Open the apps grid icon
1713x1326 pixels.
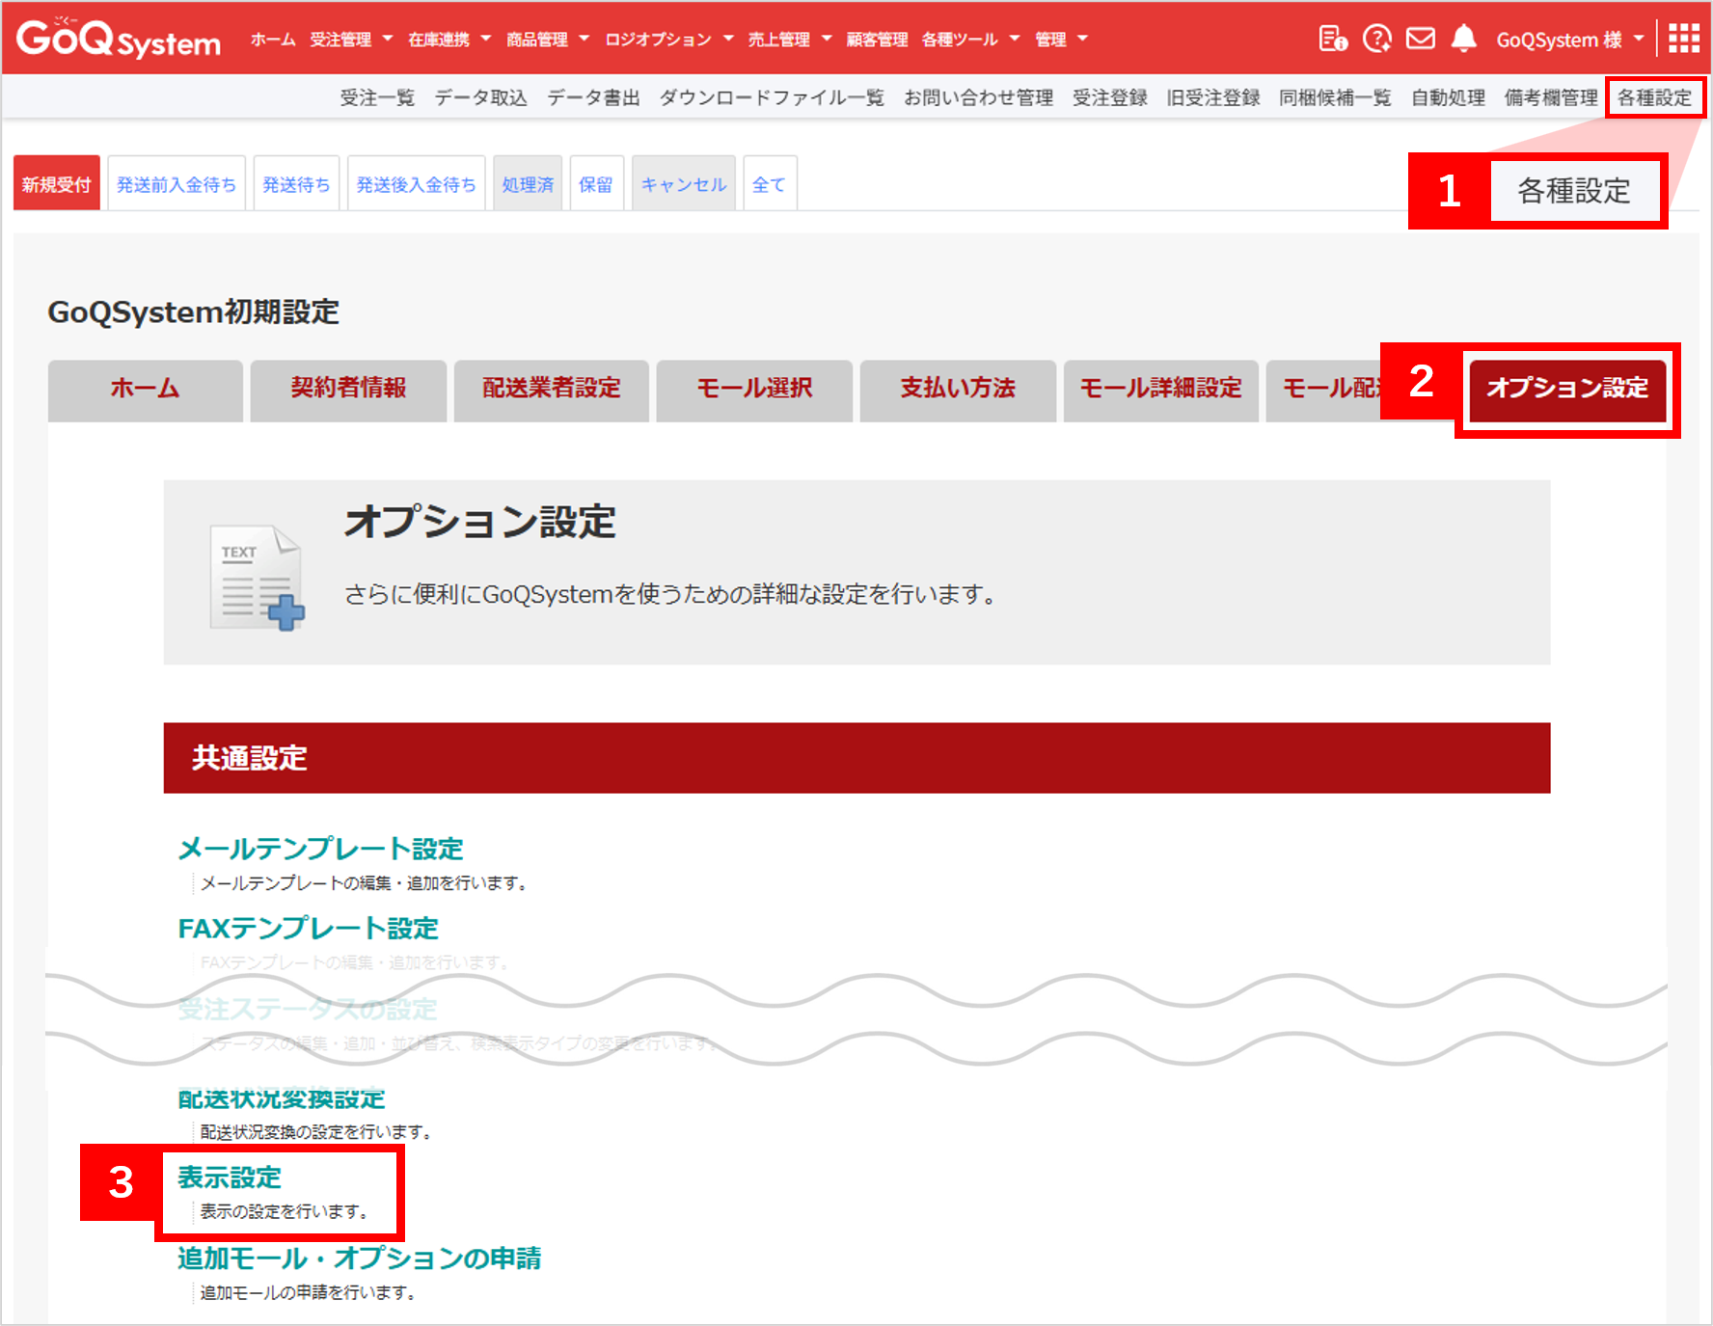[1683, 39]
